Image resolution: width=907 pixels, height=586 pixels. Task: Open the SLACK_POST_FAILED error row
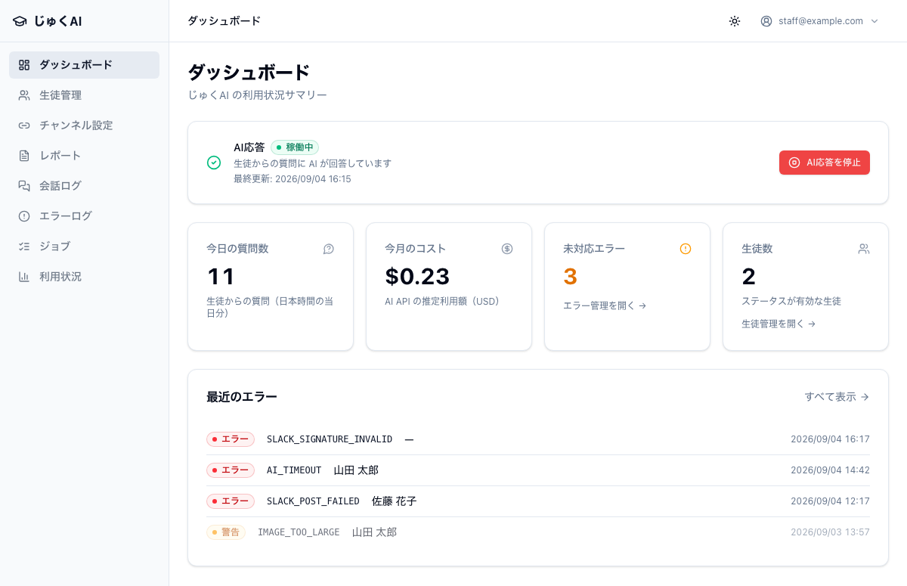(538, 501)
